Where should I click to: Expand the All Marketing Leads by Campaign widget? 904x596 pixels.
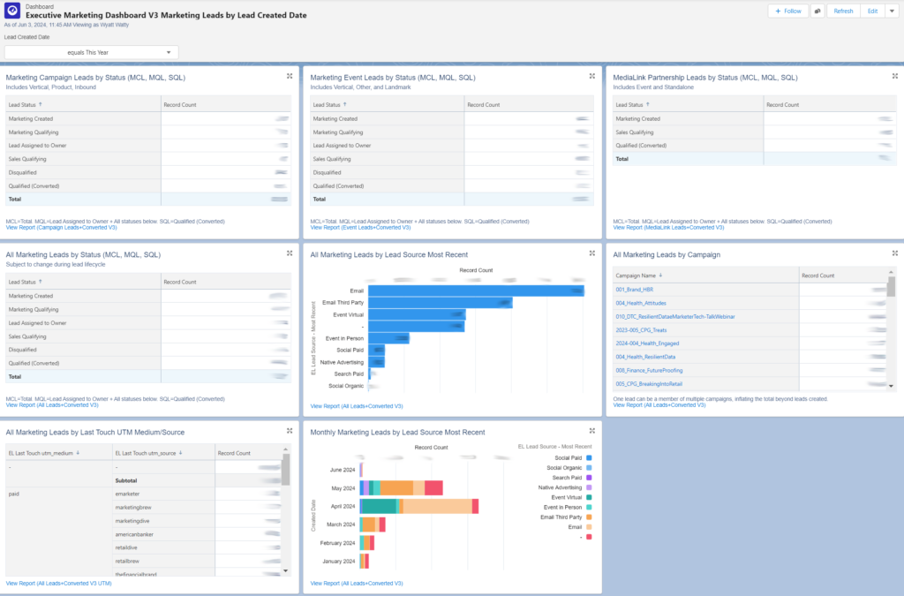coord(895,253)
